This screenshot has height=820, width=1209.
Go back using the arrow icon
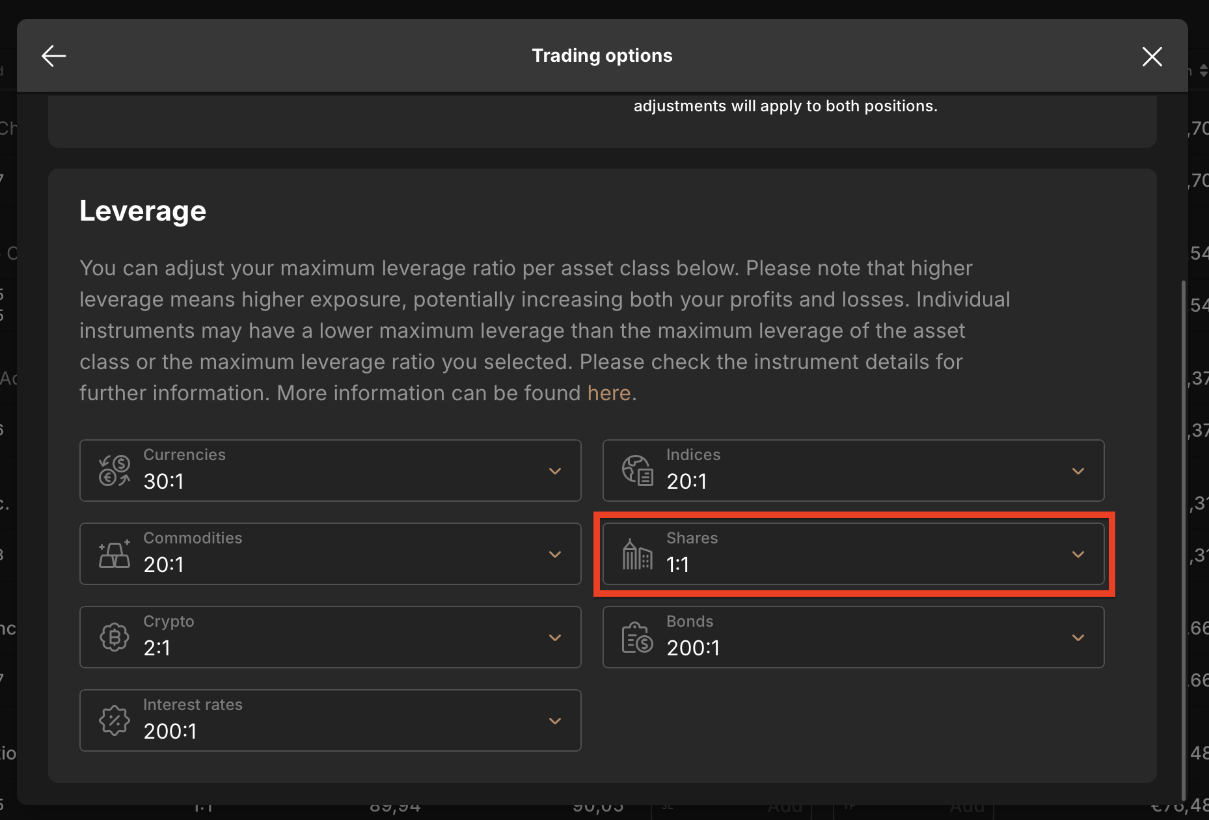(x=53, y=56)
